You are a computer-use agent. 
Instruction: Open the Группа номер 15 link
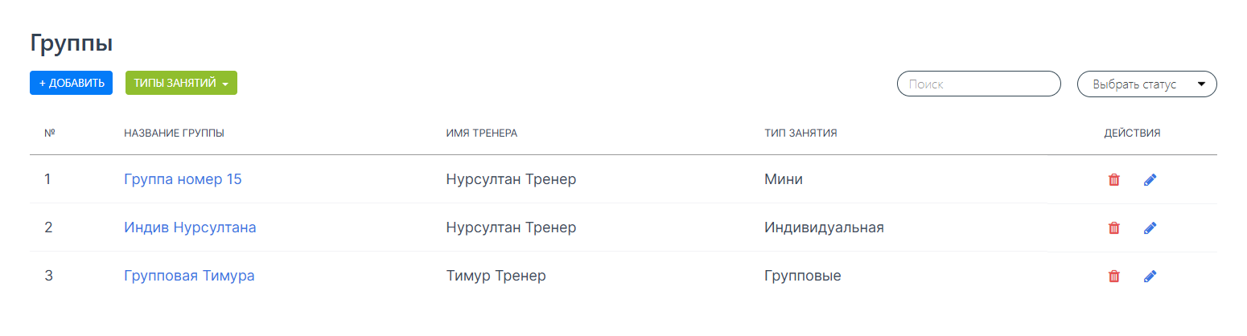183,179
